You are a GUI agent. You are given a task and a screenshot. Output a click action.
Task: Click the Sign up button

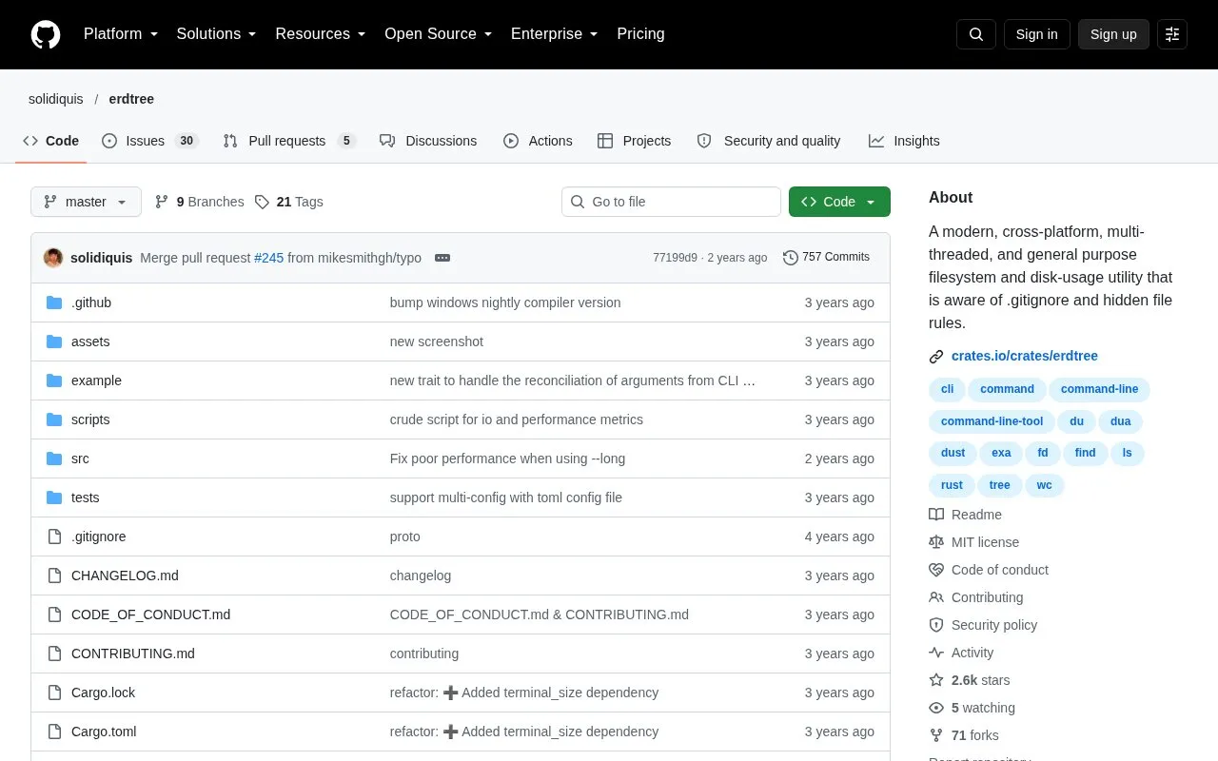[x=1113, y=34]
